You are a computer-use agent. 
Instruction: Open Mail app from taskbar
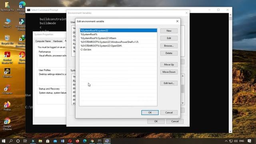[55, 141]
